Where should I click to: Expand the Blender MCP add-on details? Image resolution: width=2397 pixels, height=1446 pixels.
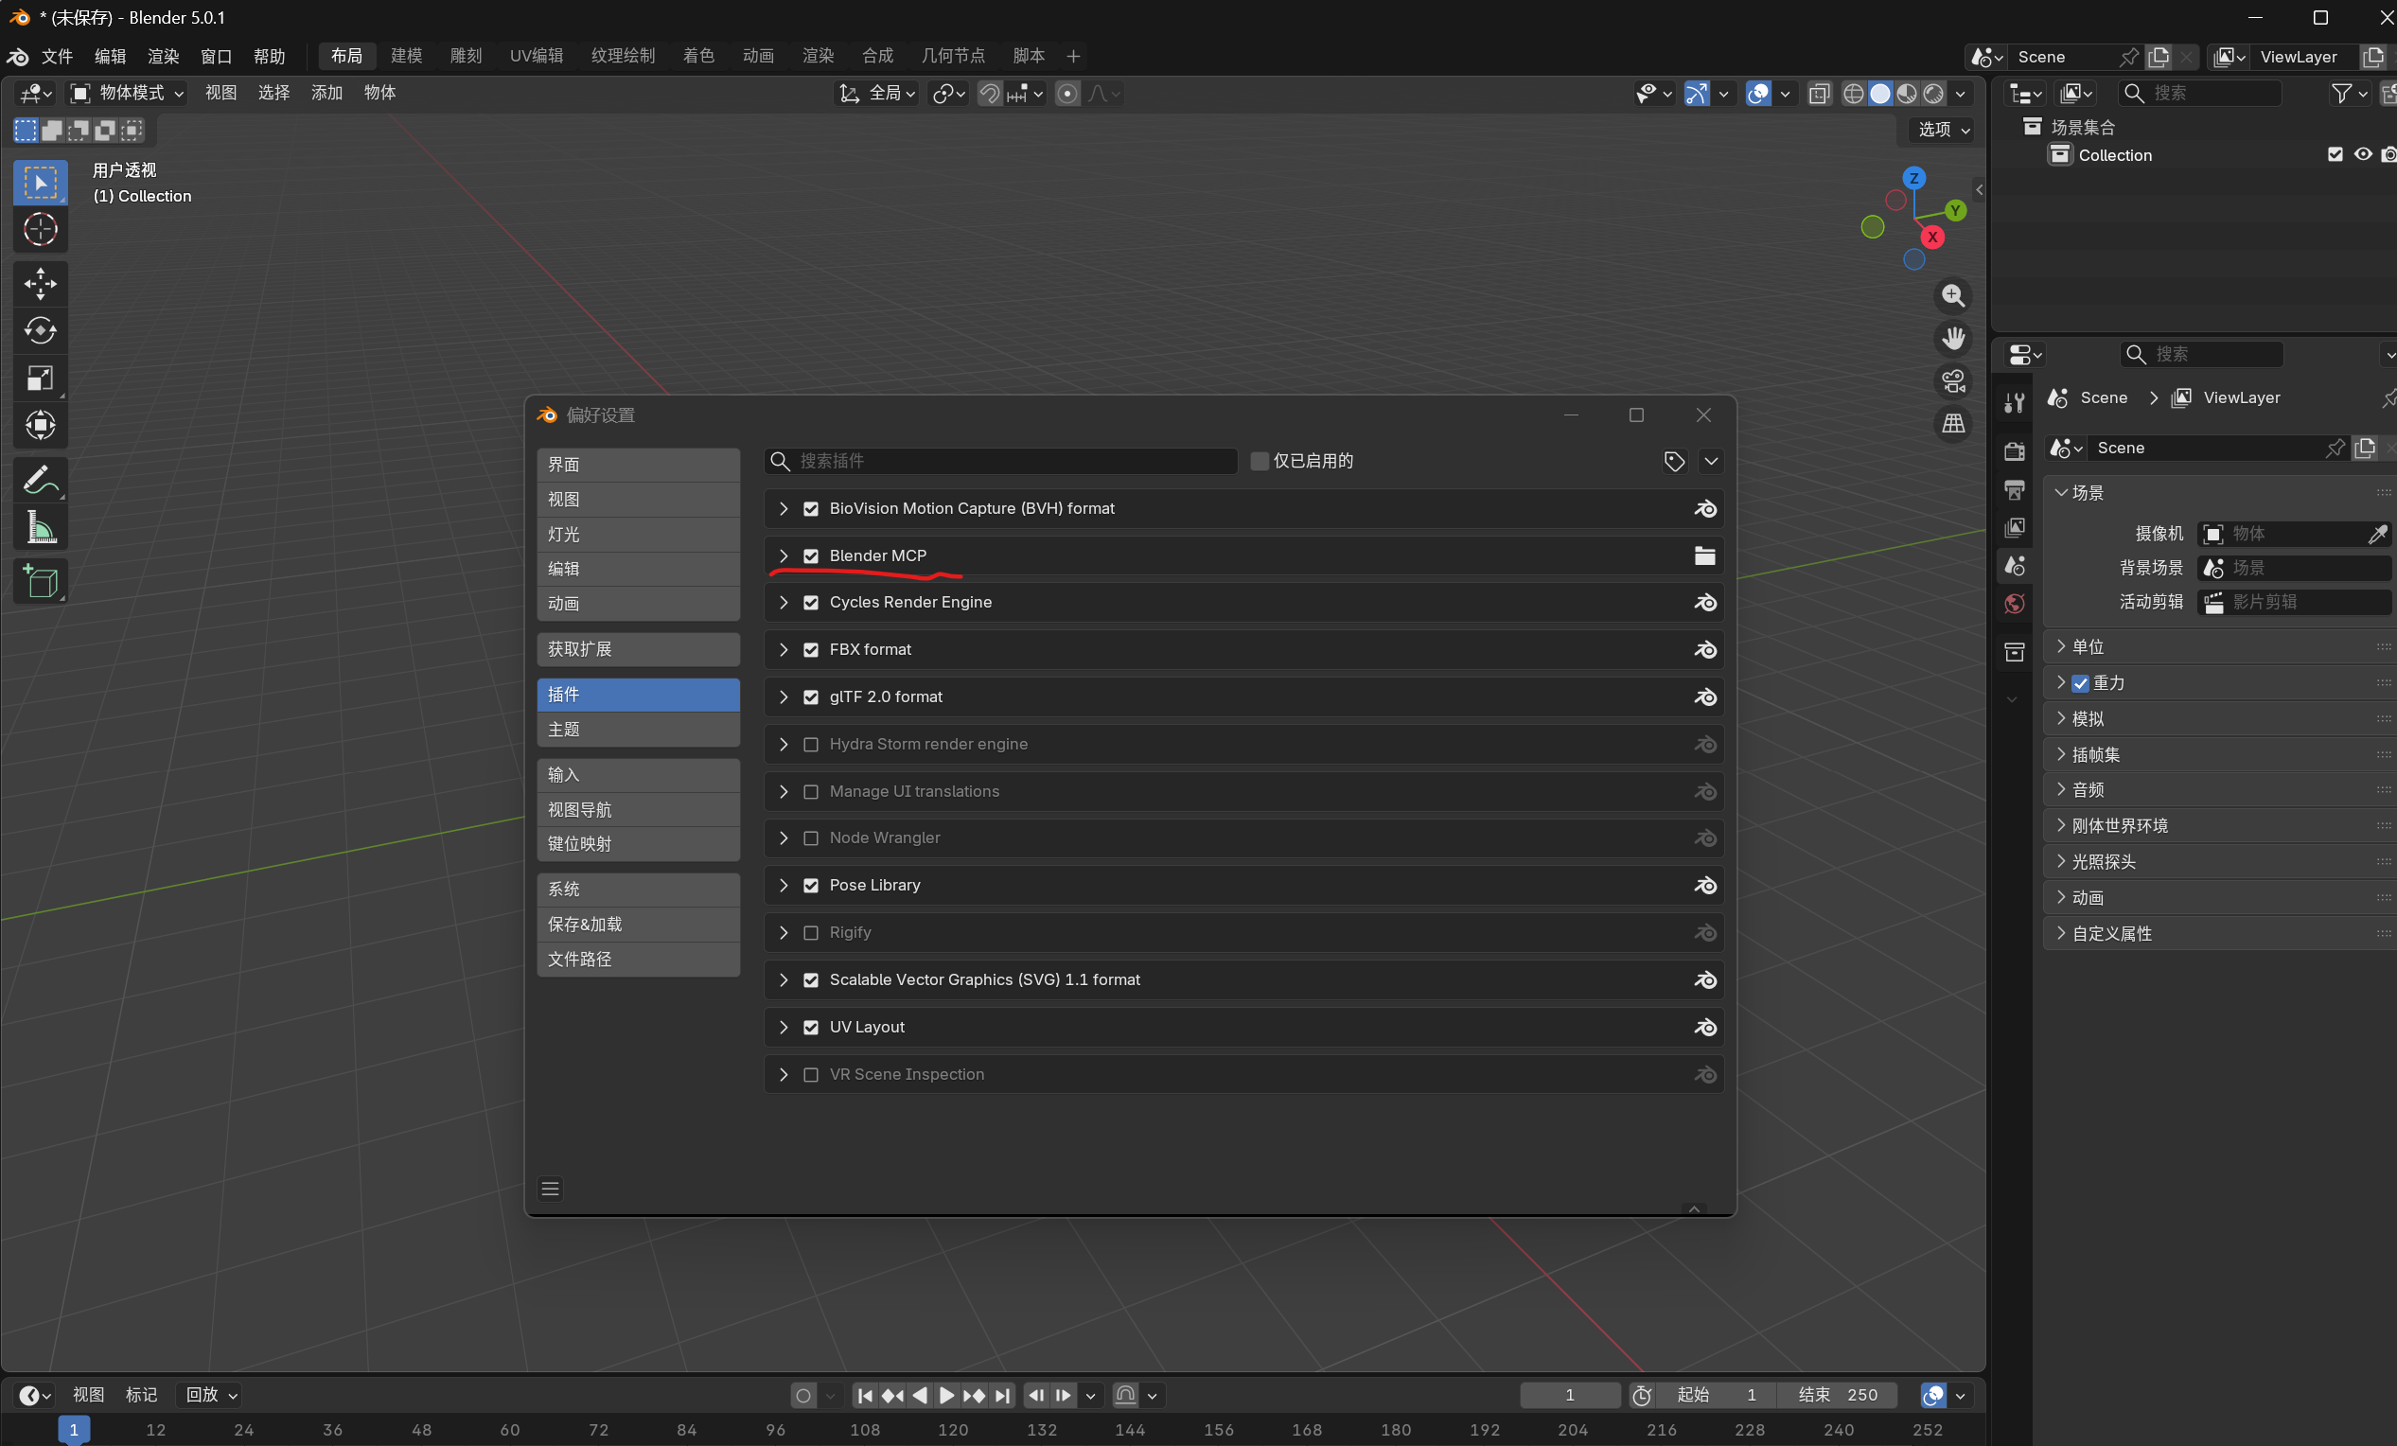pos(784,555)
